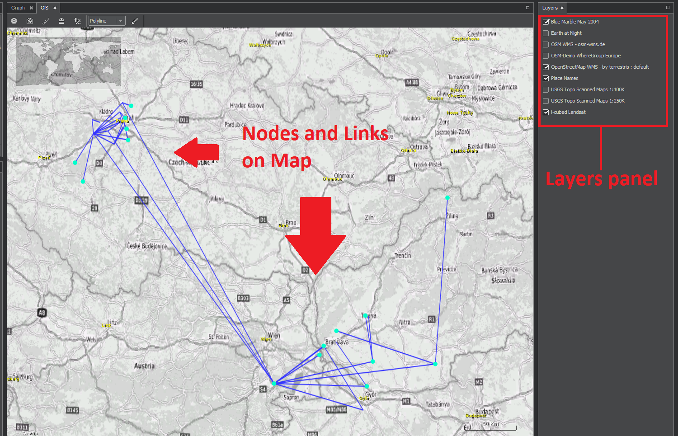The width and height of the screenshot is (678, 436).
Task: Open the Polyline drawing mode dropdown
Action: click(120, 21)
